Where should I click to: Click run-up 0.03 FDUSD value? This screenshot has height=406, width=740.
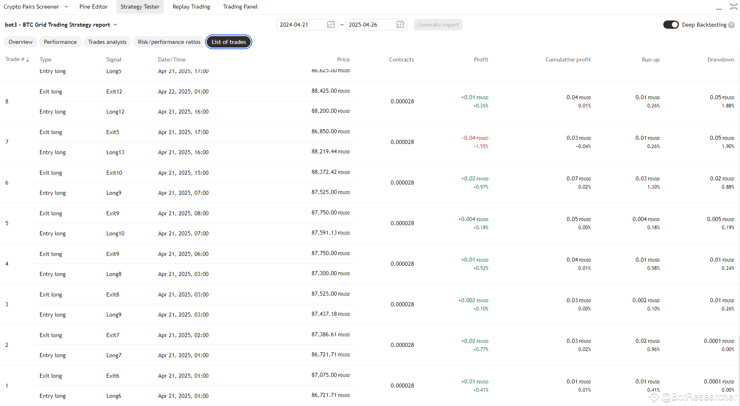[x=648, y=179]
